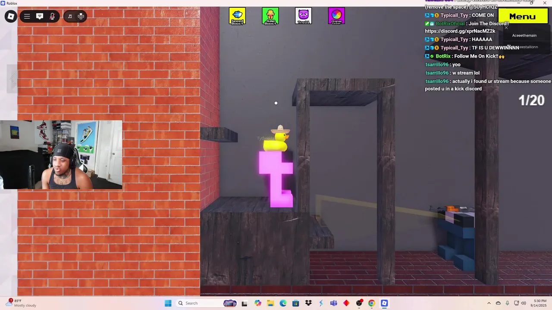Viewport: 552px width, 310px height.
Task: Click the streamer webcam overlay
Action: click(x=61, y=155)
